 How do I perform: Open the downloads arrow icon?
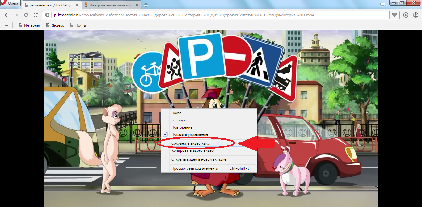406,15
